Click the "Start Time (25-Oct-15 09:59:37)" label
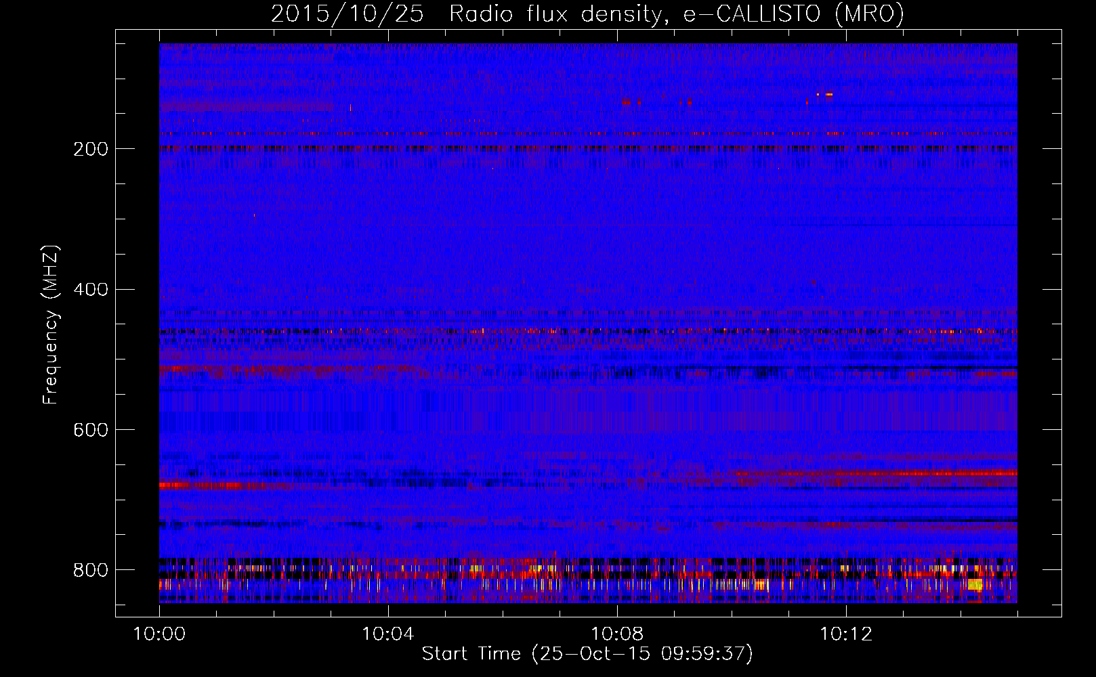The image size is (1096, 677). pos(587,654)
